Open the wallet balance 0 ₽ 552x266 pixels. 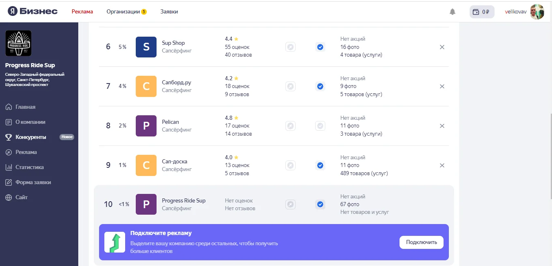tap(482, 12)
